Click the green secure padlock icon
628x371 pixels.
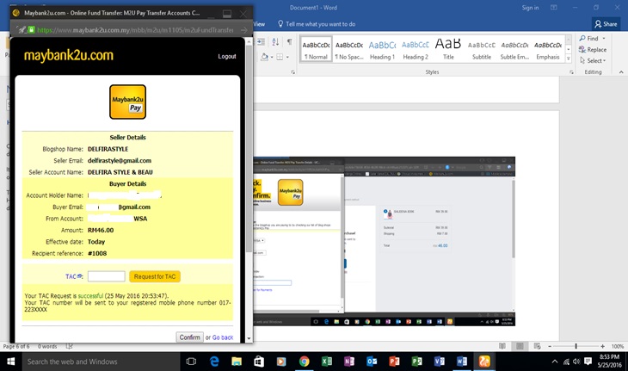(31, 29)
